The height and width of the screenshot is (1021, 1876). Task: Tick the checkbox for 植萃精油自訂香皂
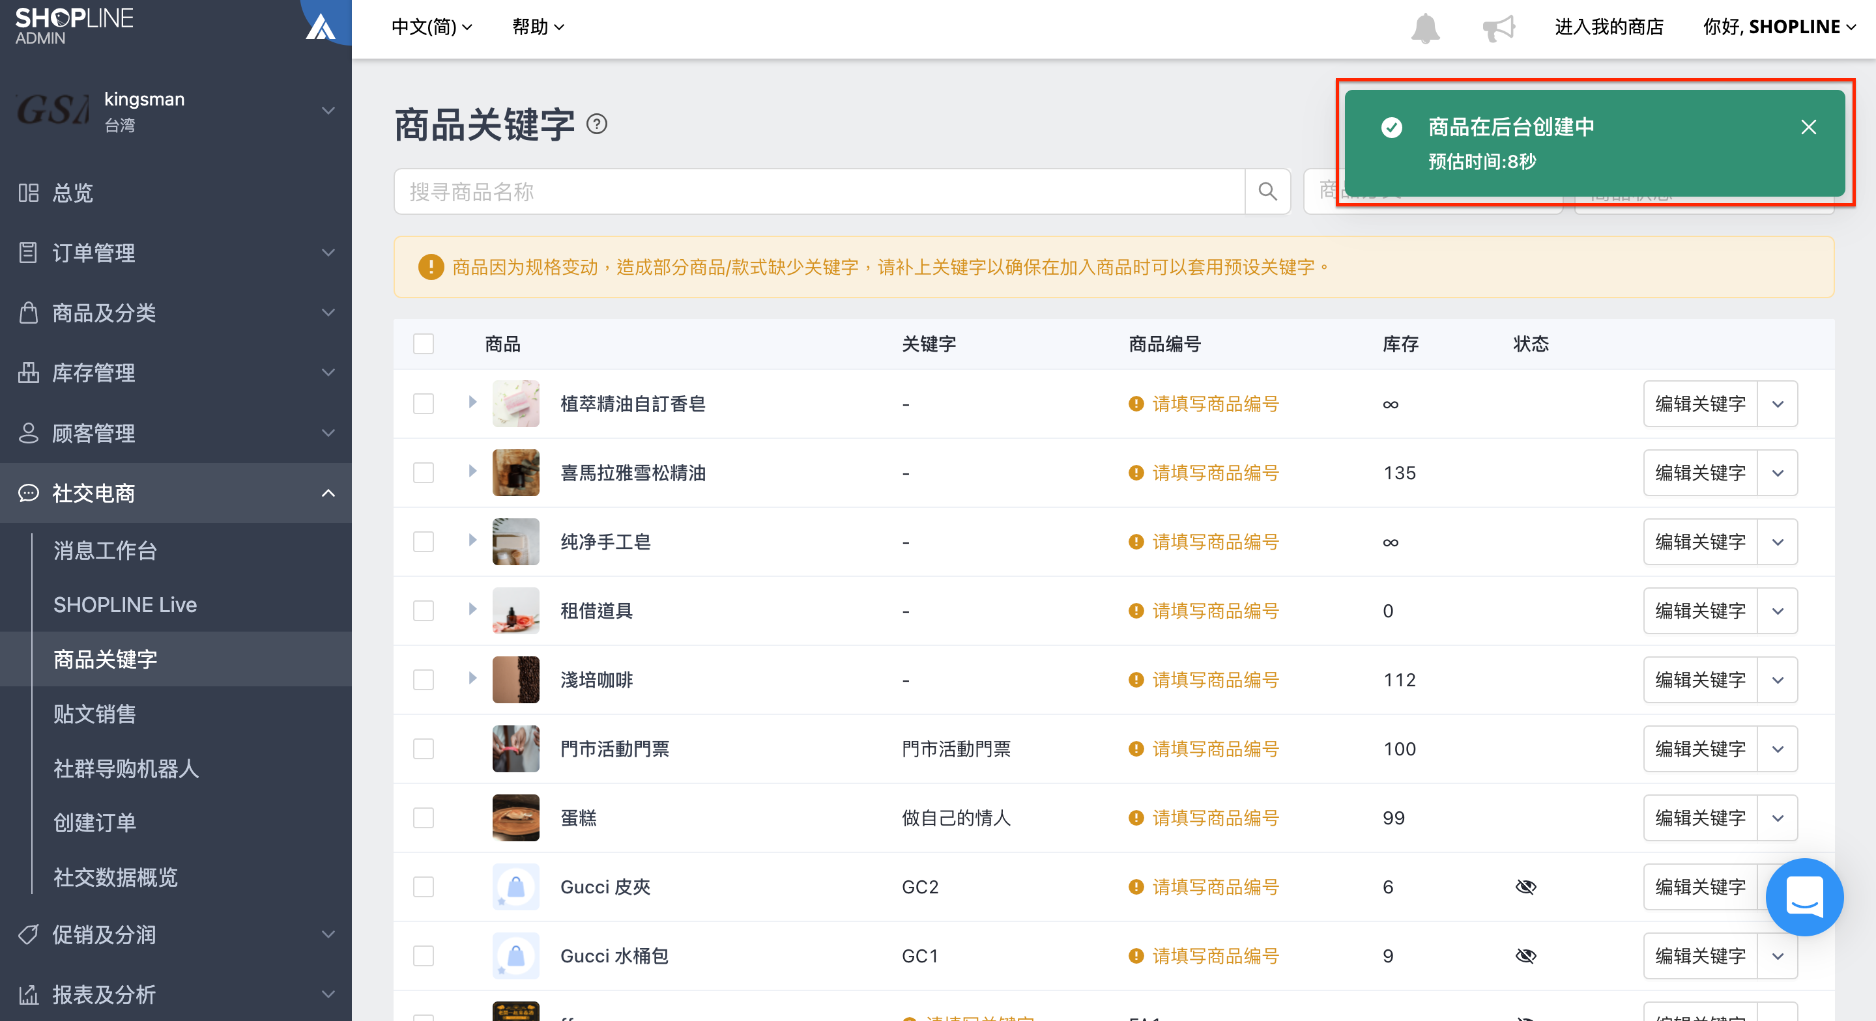pos(423,404)
